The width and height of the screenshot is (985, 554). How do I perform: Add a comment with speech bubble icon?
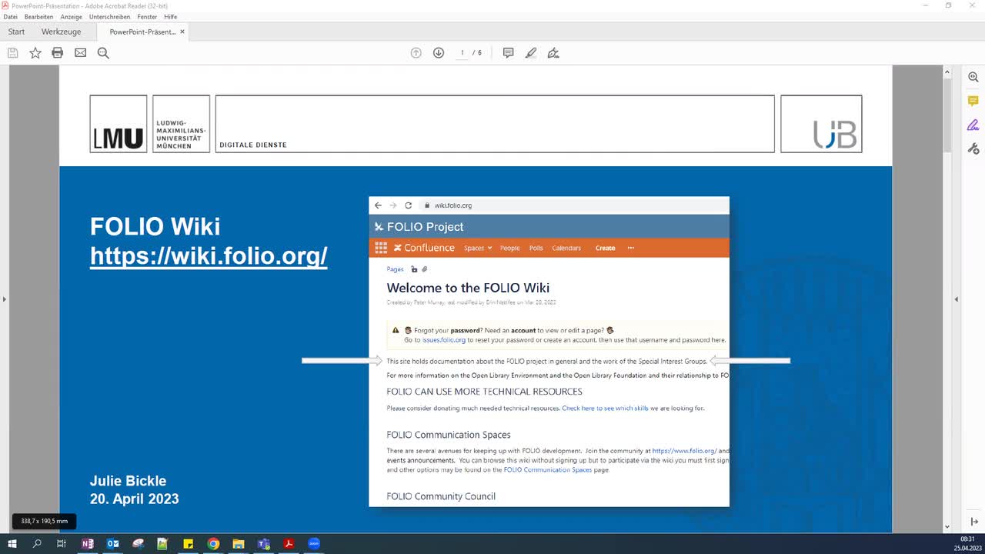coord(509,53)
